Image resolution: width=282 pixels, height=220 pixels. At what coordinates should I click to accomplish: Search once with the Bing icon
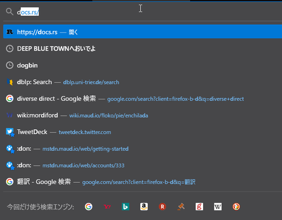(x=125, y=206)
